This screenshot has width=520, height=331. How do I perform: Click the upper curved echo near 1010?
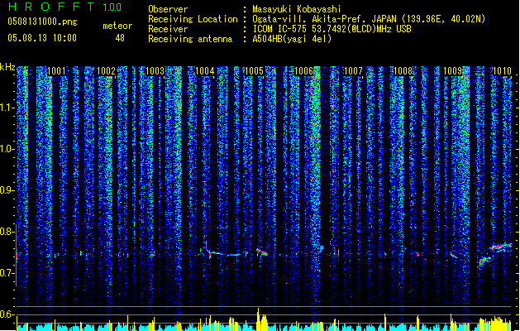500,247
